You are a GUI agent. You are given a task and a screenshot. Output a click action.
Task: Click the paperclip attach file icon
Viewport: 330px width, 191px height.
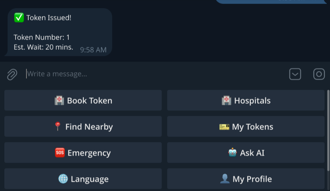[x=12, y=74]
